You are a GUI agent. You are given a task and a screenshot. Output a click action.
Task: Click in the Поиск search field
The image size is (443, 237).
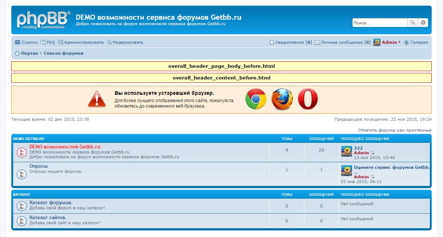379,23
